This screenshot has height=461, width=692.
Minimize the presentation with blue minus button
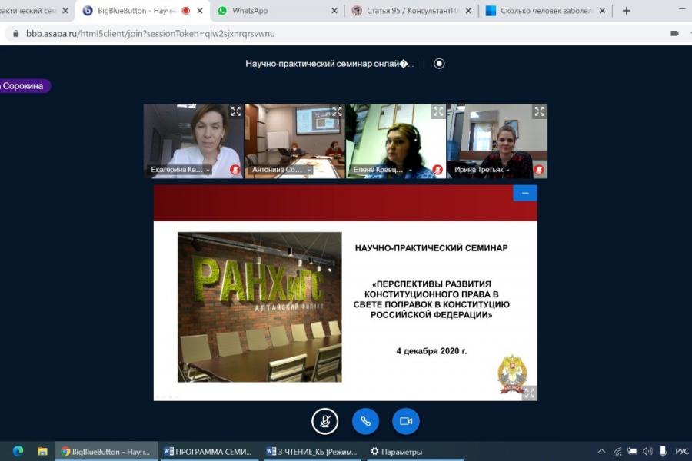[525, 193]
